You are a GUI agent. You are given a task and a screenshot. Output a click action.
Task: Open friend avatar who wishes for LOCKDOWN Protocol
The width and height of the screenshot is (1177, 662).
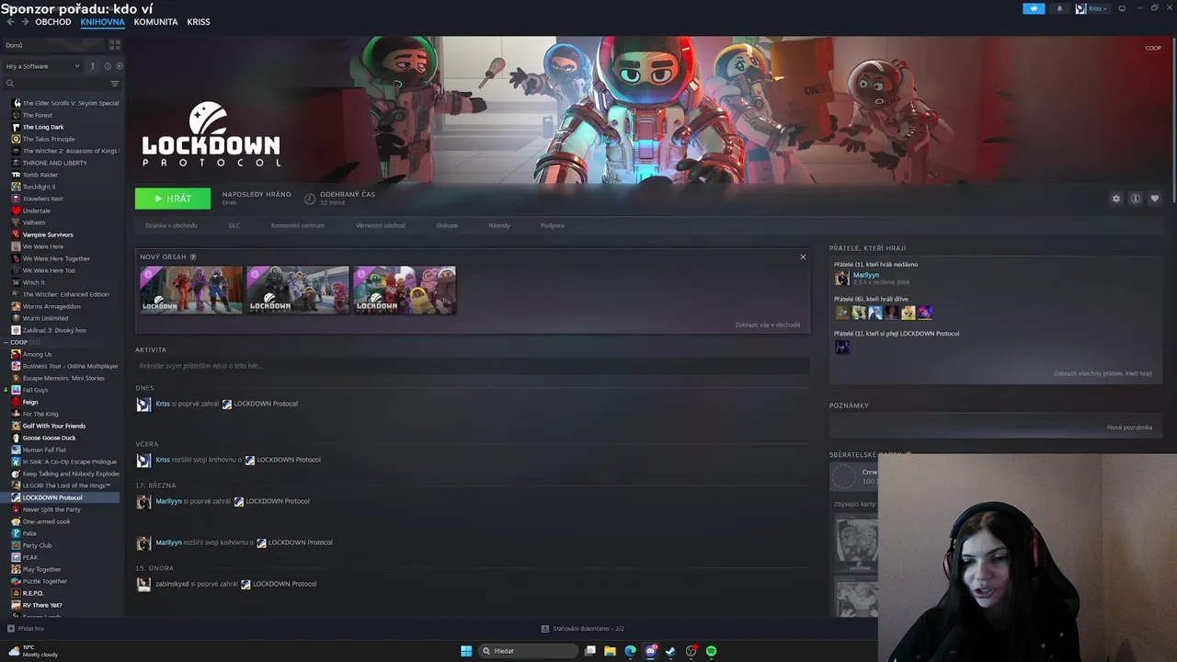841,347
